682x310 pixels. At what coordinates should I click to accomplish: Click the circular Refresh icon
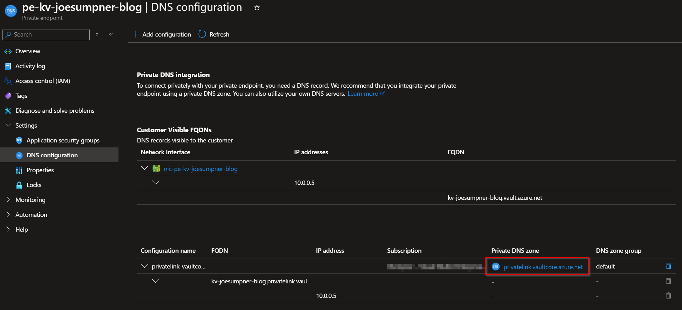[x=202, y=34]
